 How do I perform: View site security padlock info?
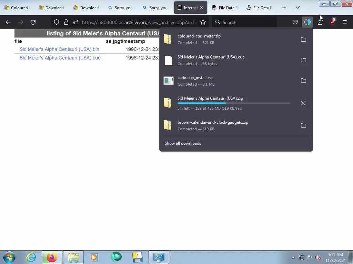click(x=66, y=22)
